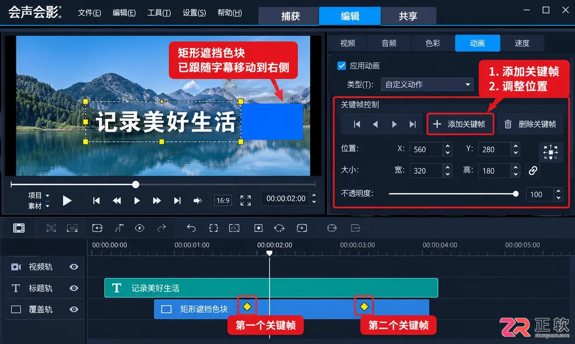
Task: Go to previous keyframe arrow
Action: (375, 124)
